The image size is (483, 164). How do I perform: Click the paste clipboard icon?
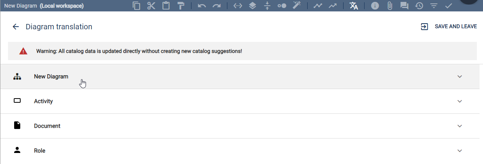tap(166, 6)
